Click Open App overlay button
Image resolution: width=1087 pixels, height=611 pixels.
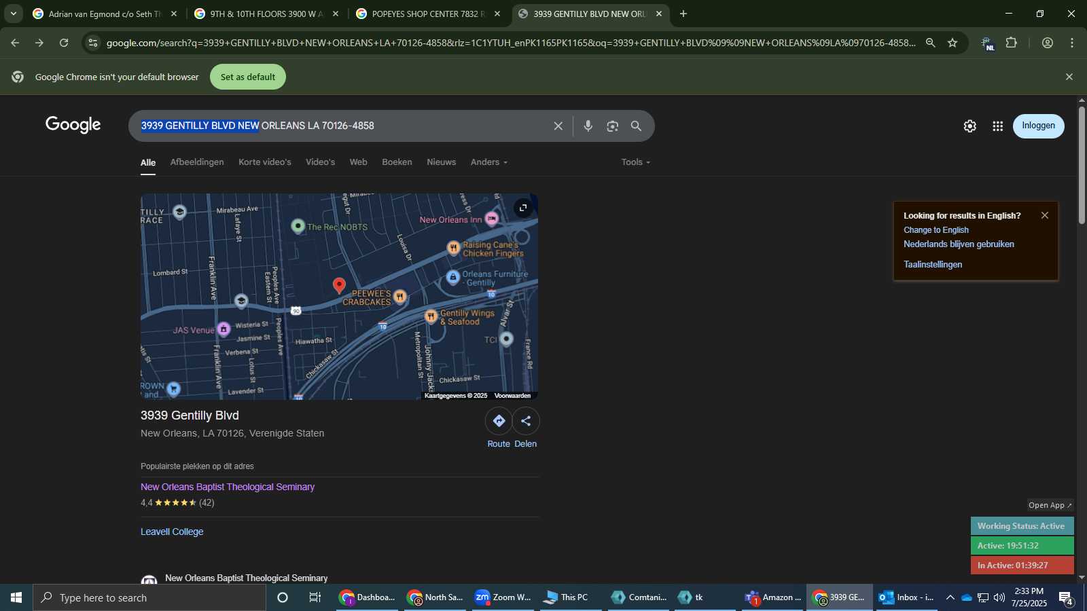click(x=1050, y=505)
